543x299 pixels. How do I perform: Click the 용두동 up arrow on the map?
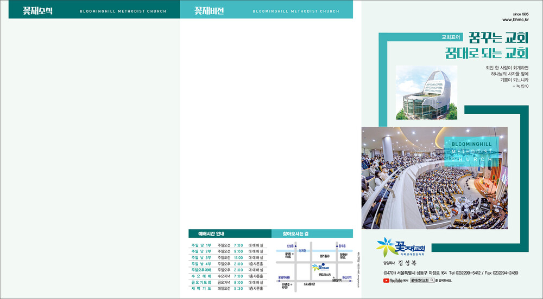point(337,245)
